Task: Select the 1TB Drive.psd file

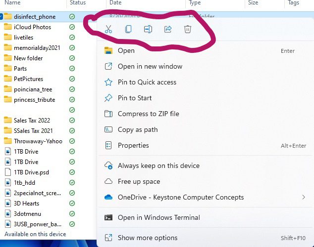Action: 31,172
